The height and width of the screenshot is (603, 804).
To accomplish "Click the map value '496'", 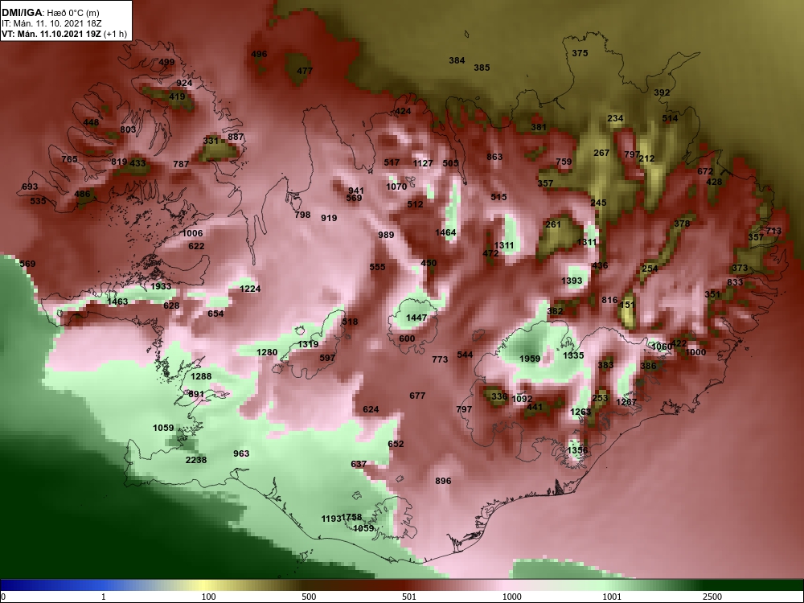I will tap(259, 54).
